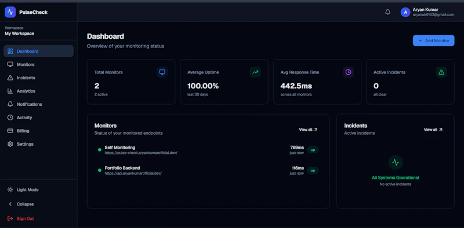The width and height of the screenshot is (464, 228).
Task: Click the aryanak9163@gmail.com email text
Action: 433,14
